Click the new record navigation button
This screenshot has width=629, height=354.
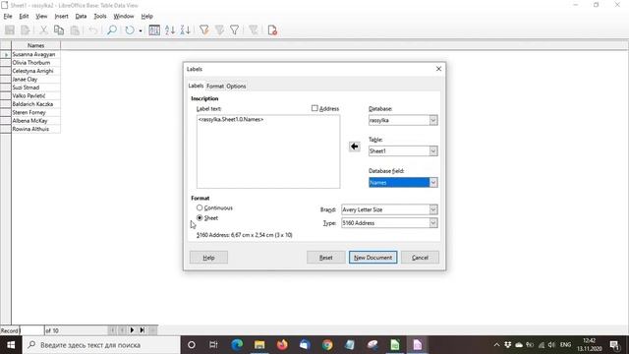pyautogui.click(x=152, y=330)
